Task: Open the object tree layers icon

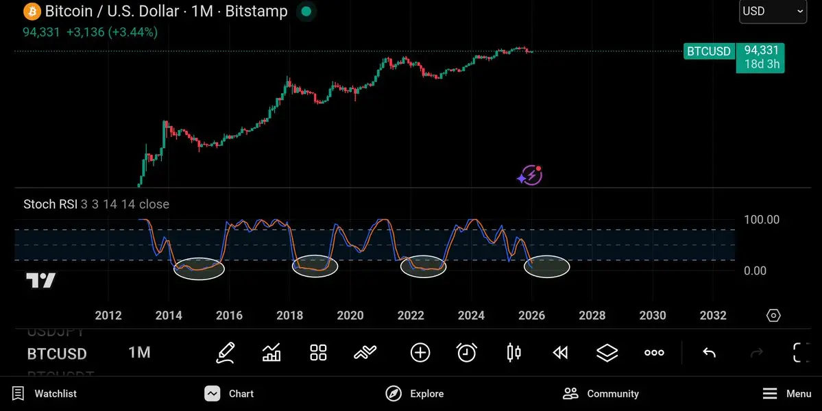Action: pyautogui.click(x=607, y=353)
